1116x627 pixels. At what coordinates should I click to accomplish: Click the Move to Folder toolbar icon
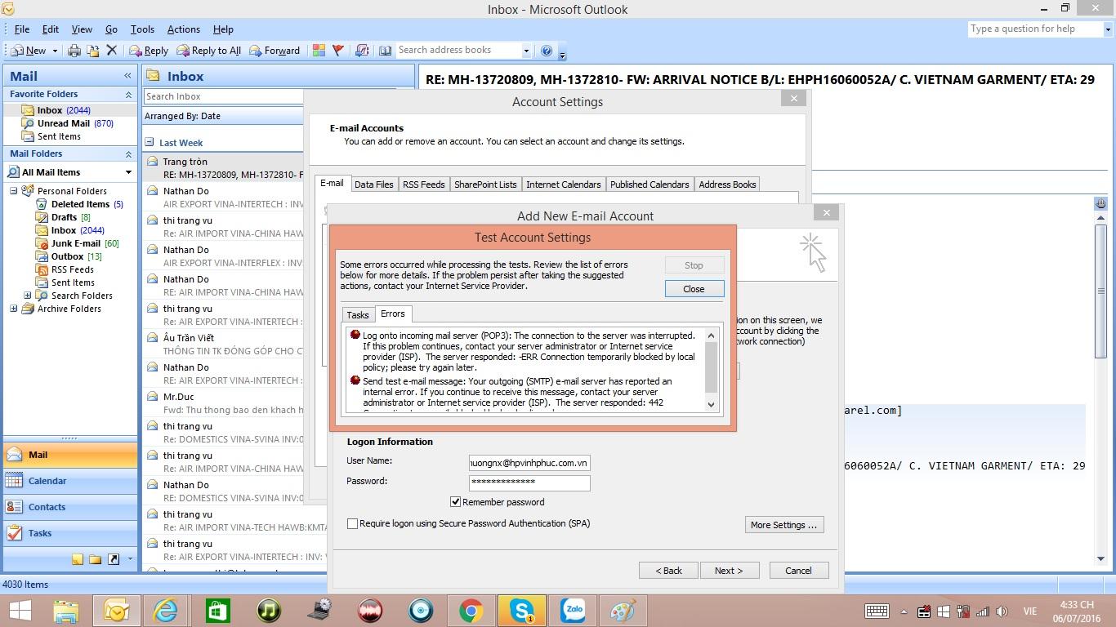93,51
